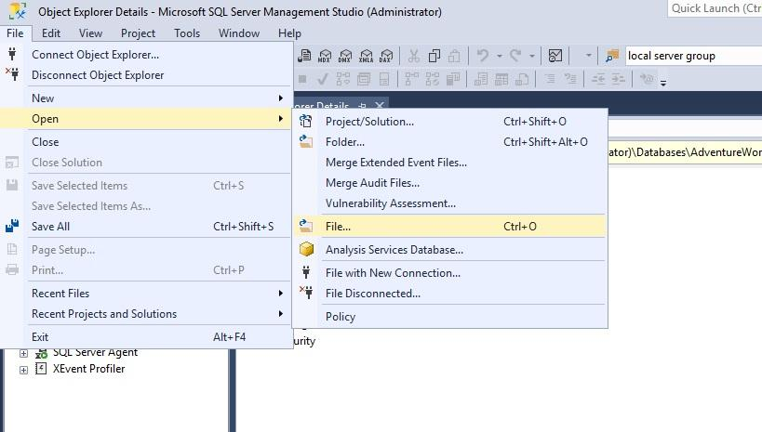The image size is (762, 432).
Task: Click the Analysis Services Database cube icon
Action: click(306, 249)
